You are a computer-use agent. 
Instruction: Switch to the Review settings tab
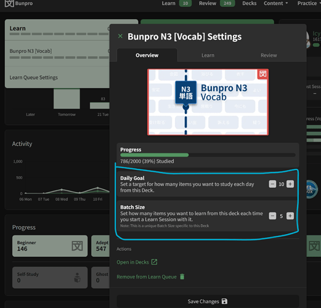click(x=269, y=55)
